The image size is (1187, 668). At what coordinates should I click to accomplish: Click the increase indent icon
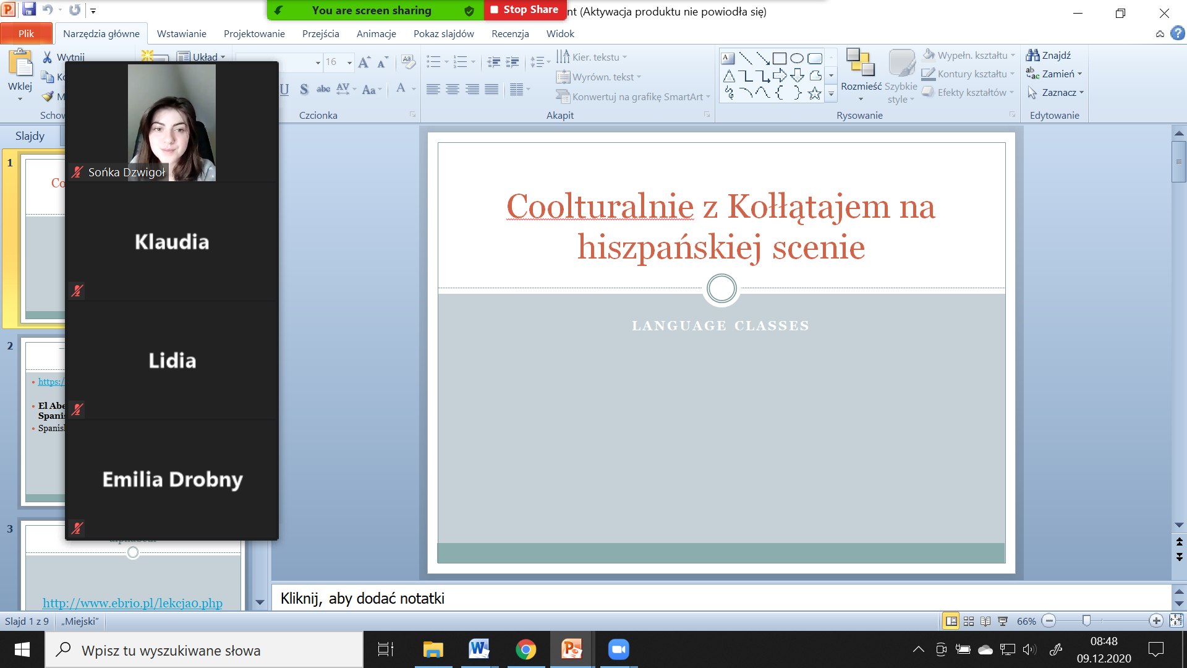tap(513, 62)
